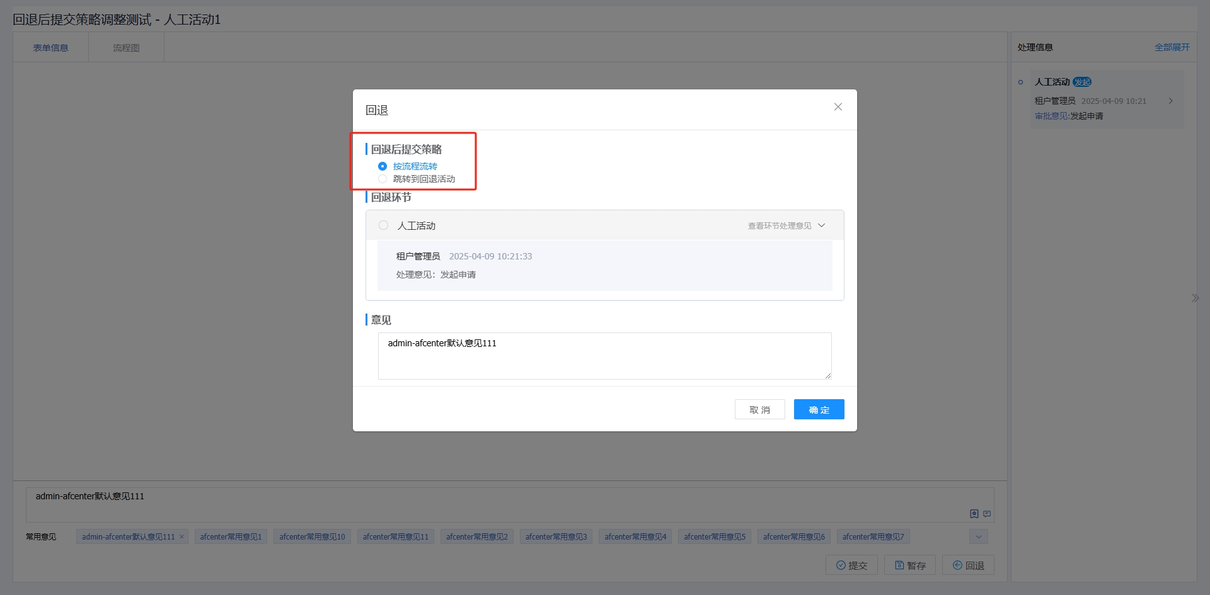
Task: Click the double-arrow collapse icon on the right edge
Action: 1195,298
